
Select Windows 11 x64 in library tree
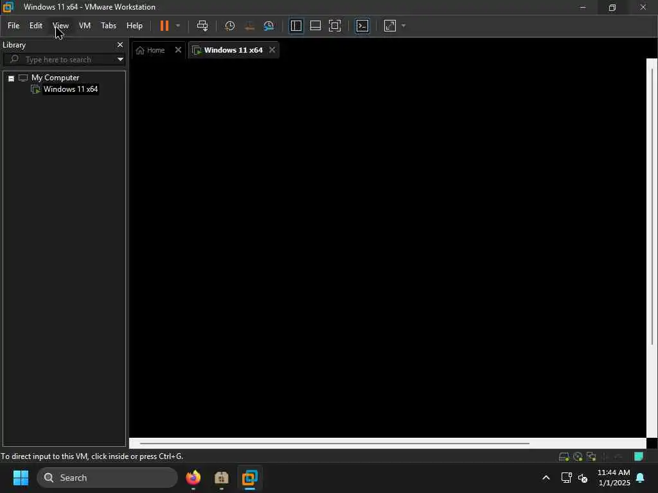71,89
